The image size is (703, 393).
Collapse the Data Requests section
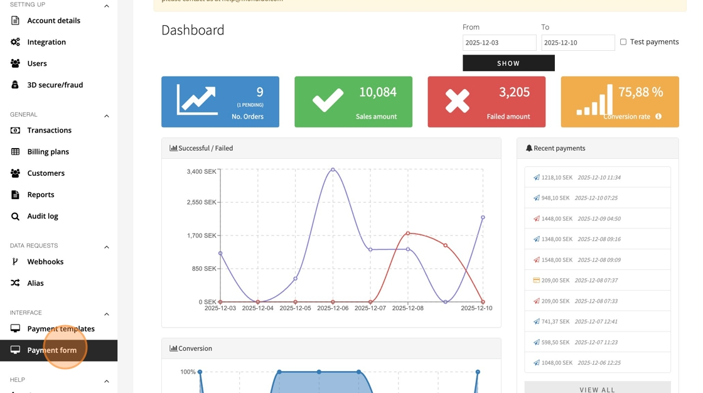(107, 247)
